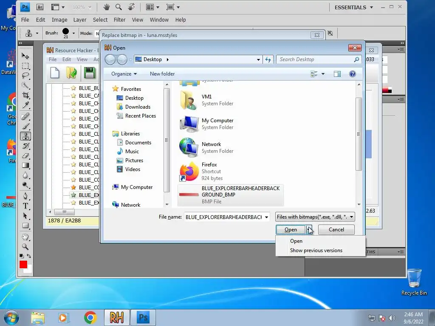Screen dimensions: 435x326
Task: Toggle the preview pane in Open dialog
Action: pyautogui.click(x=337, y=74)
